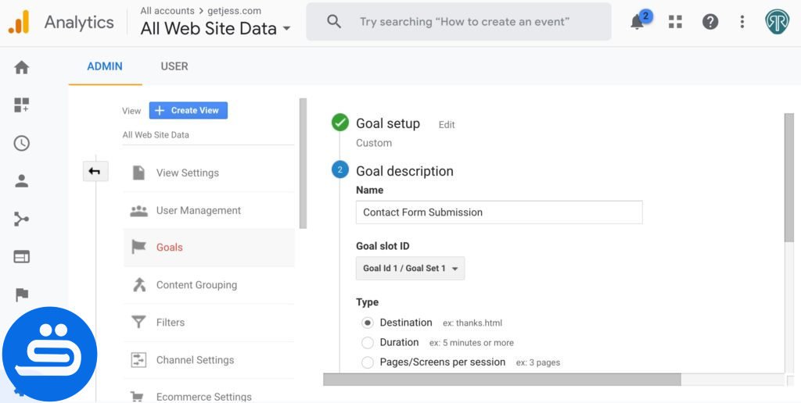Open the three-dot more options menu
Viewport: 801px width, 403px height.
point(742,21)
